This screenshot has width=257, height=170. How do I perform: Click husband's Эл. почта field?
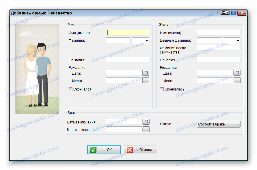point(127,60)
